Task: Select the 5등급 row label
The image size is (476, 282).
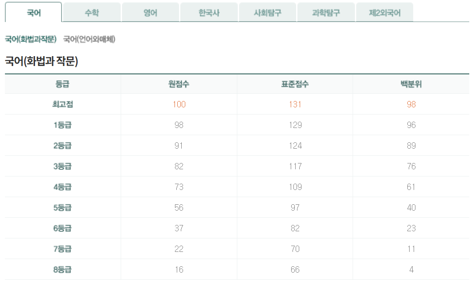Action: click(62, 207)
